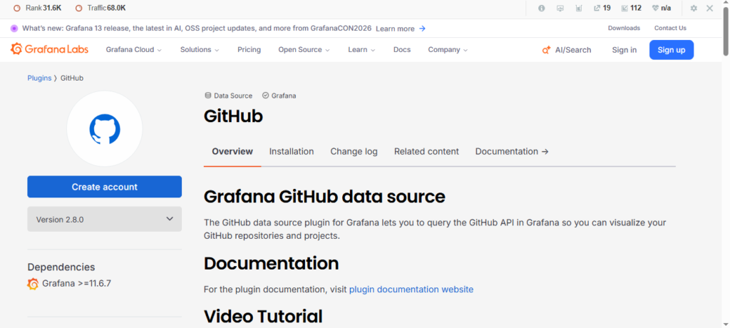Click the Rank value 31.6K
The width and height of the screenshot is (730, 328).
click(x=52, y=9)
